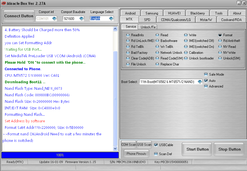Choose Rd Anti-theft option
The width and height of the screenshot is (247, 171).
[229, 41]
